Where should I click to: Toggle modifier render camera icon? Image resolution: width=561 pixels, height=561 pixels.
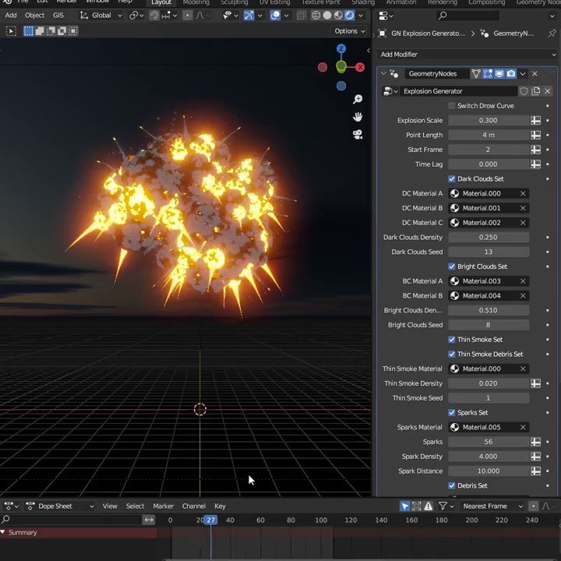tap(511, 74)
